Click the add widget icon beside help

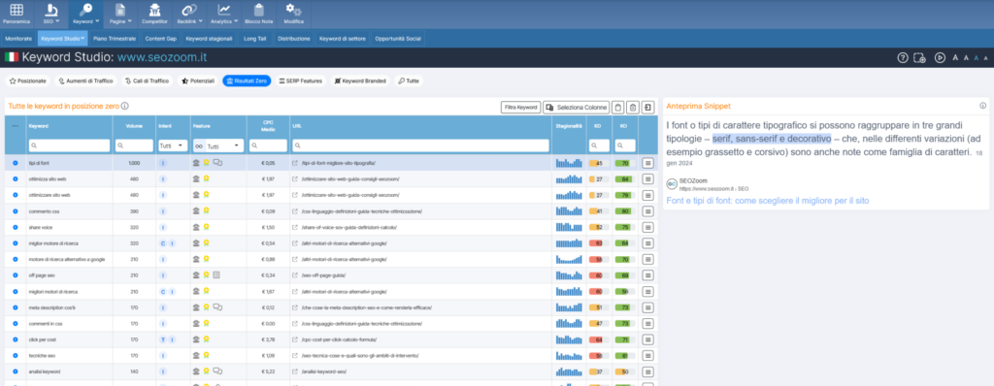[920, 57]
